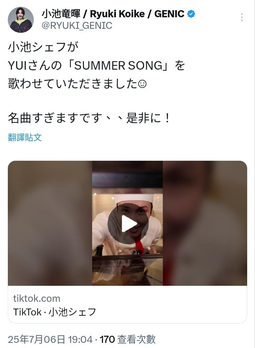This screenshot has width=255, height=348.
Task: Open the TikTok · 小池シェフ card title
Action: [x=55, y=312]
